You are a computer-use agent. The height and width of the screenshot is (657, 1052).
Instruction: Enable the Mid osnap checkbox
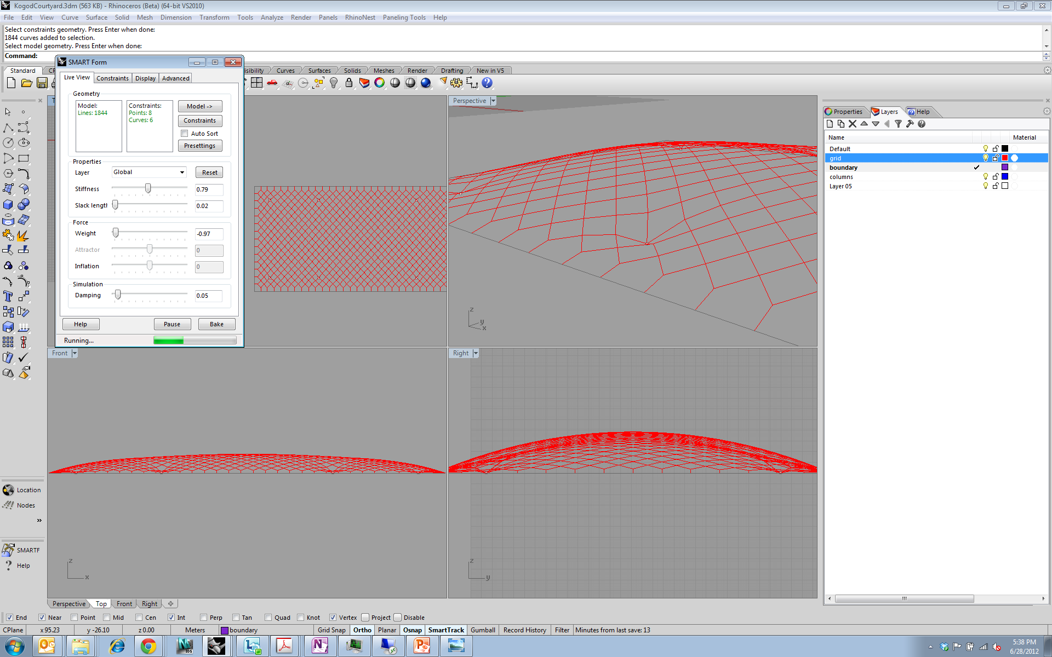[107, 618]
